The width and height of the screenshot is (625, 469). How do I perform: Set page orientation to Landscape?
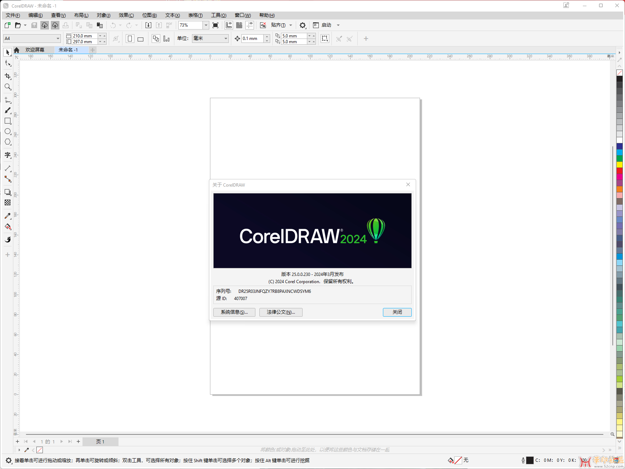[x=140, y=39]
